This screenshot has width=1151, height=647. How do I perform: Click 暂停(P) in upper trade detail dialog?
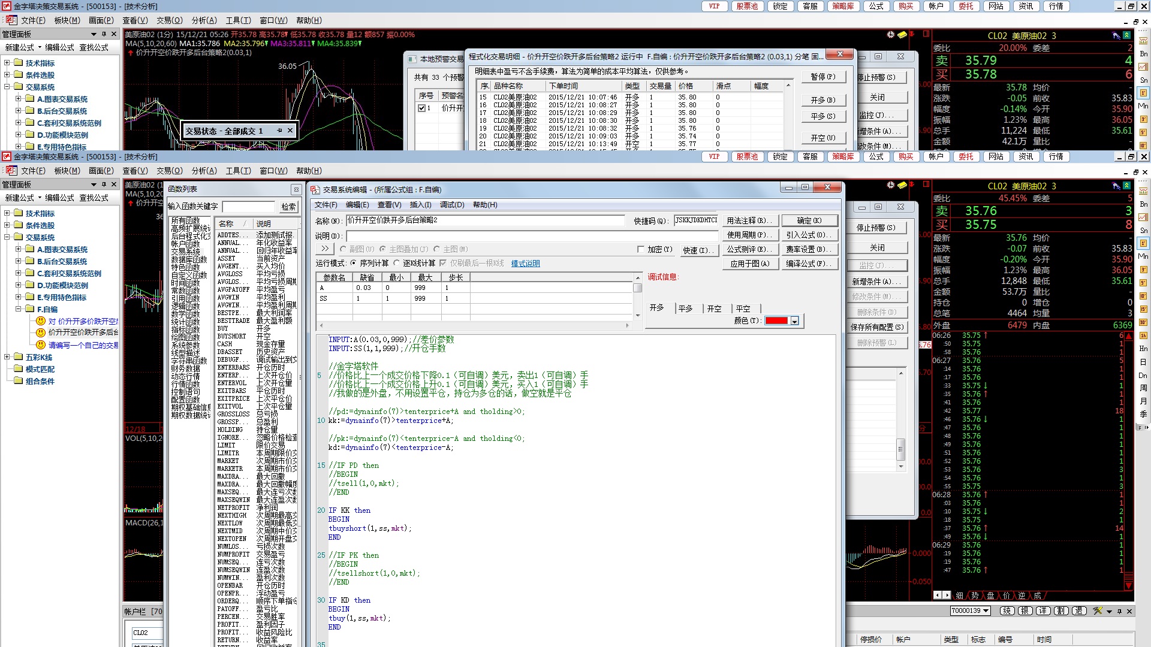tap(823, 77)
